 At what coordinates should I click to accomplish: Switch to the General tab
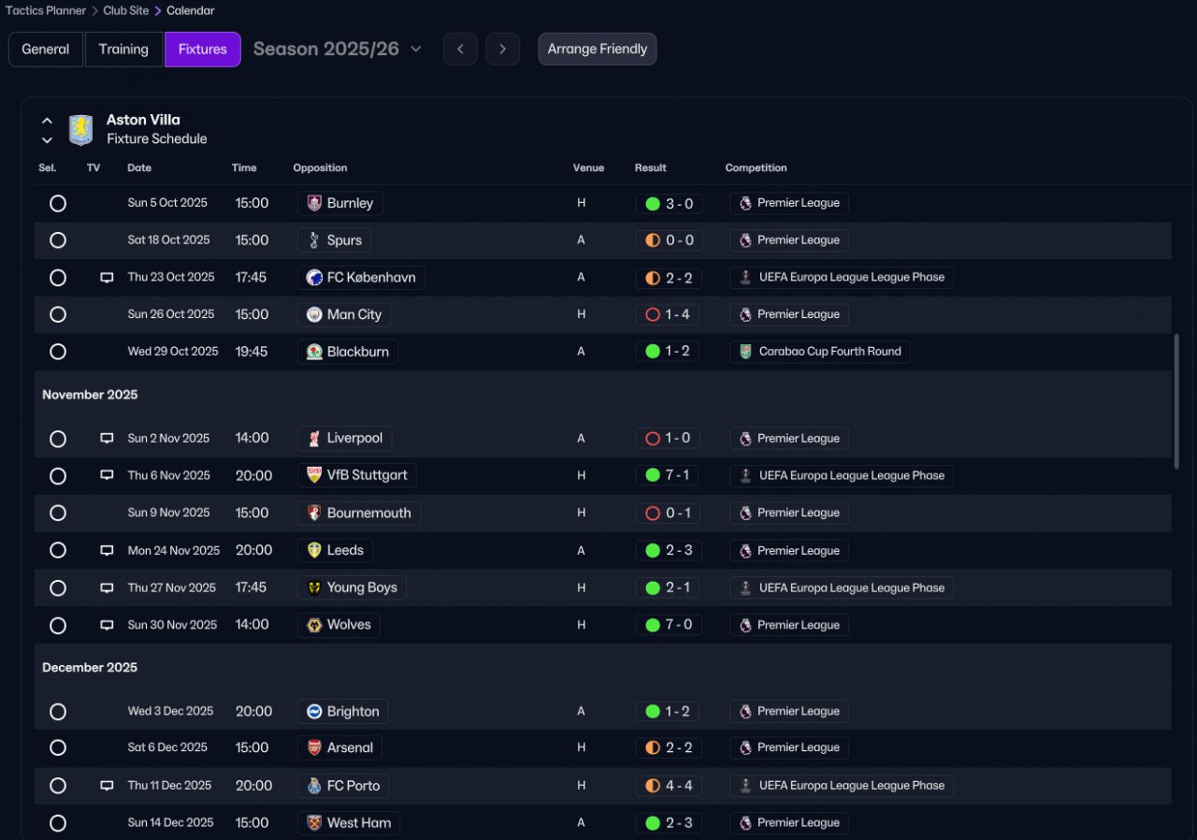click(46, 50)
